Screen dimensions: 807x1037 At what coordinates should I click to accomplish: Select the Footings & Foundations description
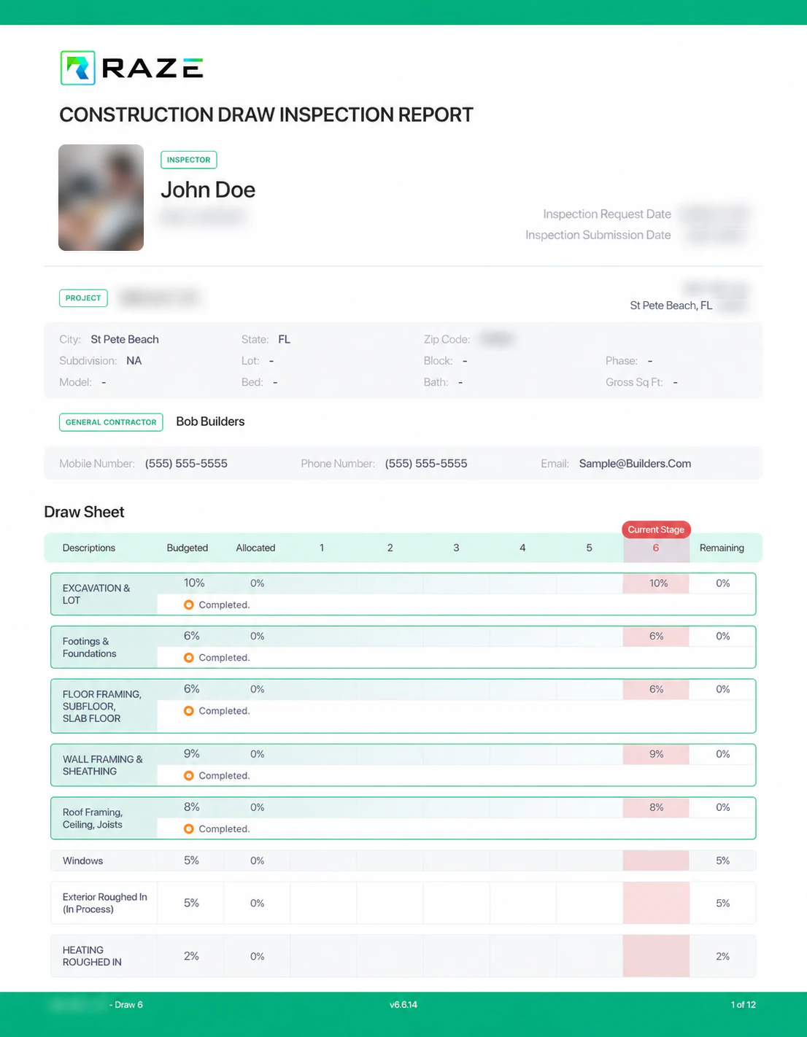tap(89, 648)
